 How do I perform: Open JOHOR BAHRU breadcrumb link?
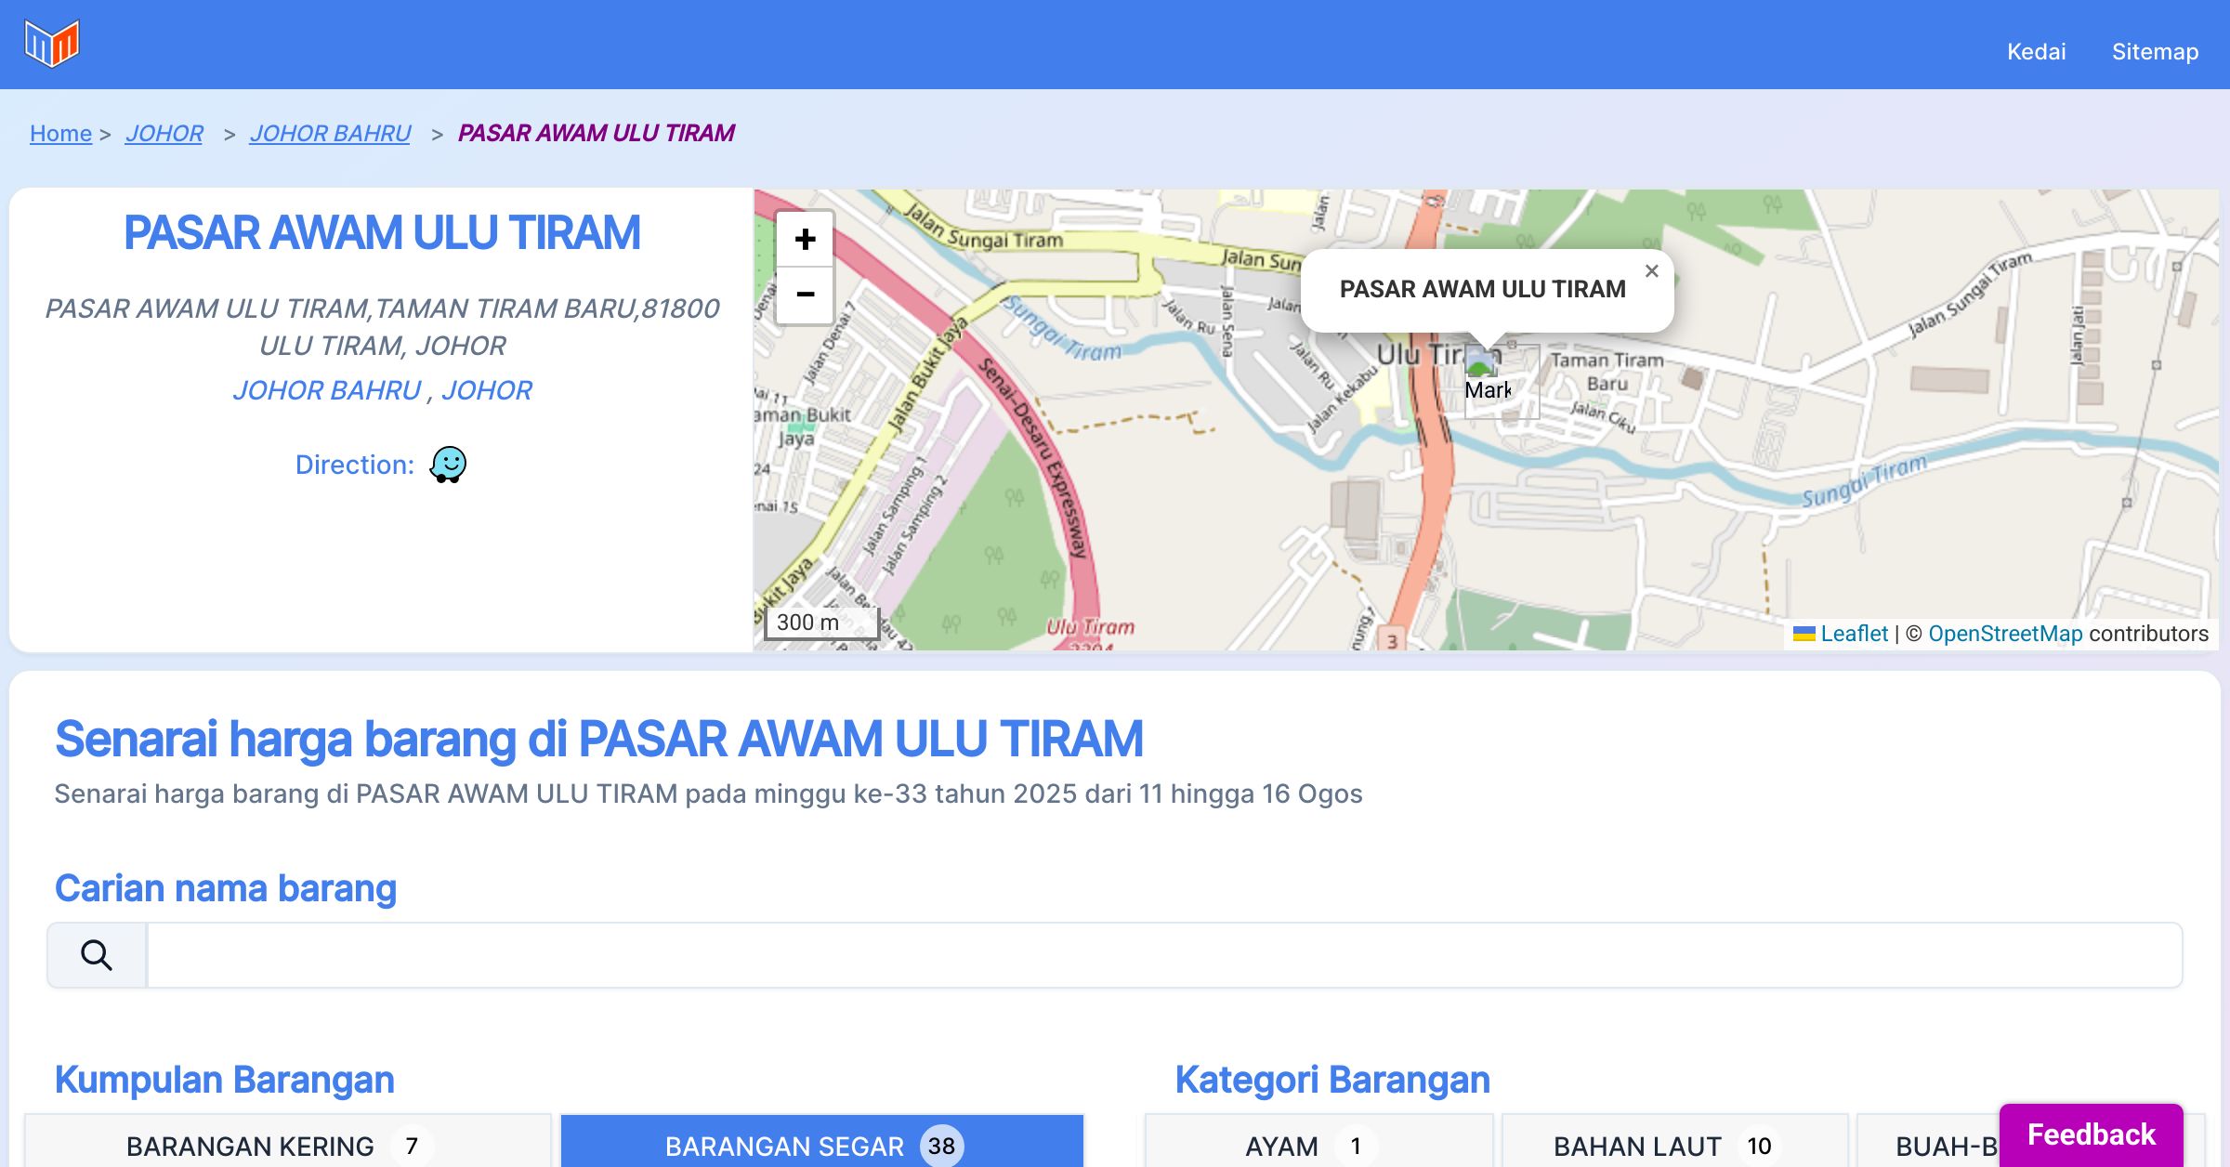tap(330, 134)
